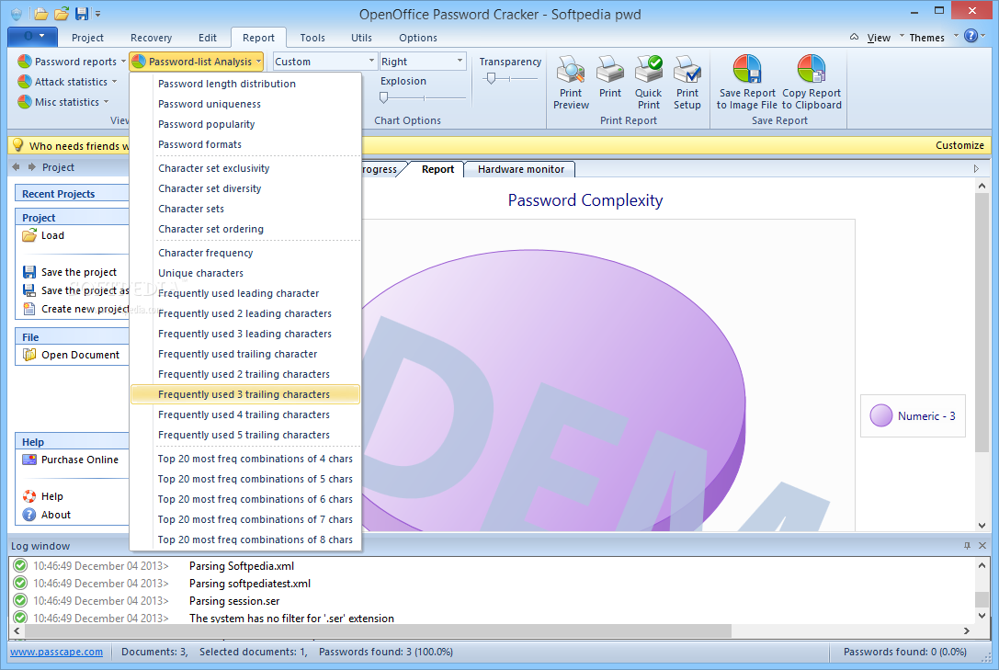This screenshot has width=999, height=670.
Task: Open the www.passcape.com link
Action: (56, 652)
